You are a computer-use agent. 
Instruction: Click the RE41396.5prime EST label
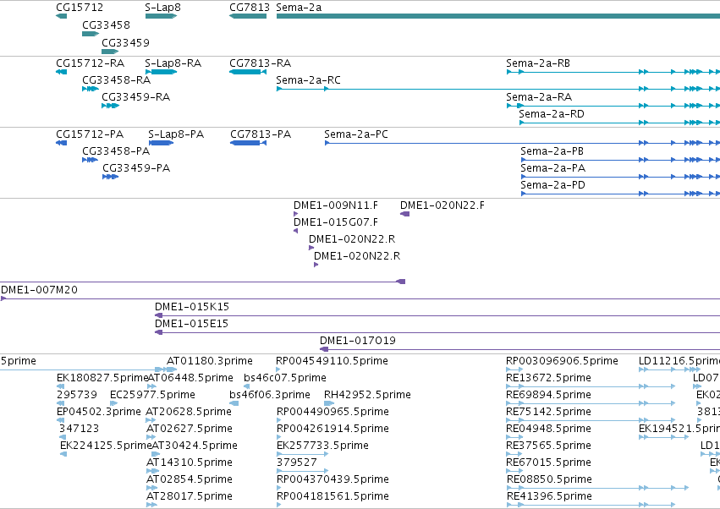tap(550, 496)
